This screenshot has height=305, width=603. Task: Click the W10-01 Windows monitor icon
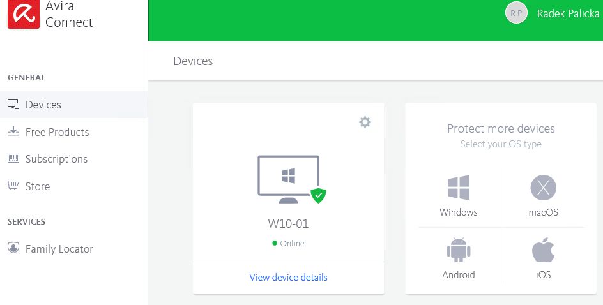[x=289, y=179]
